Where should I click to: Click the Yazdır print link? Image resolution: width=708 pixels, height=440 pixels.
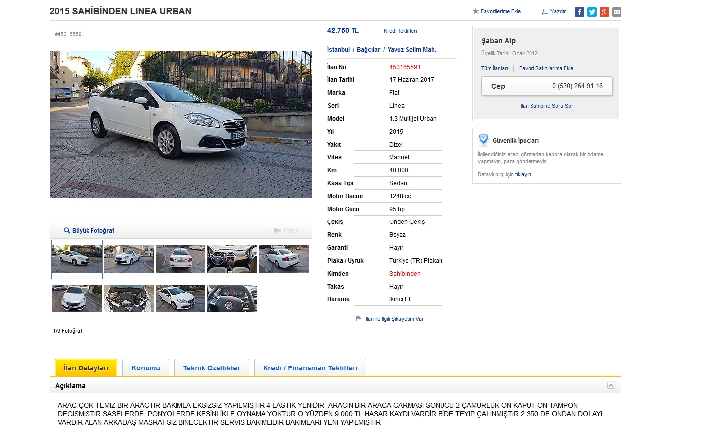(x=554, y=11)
